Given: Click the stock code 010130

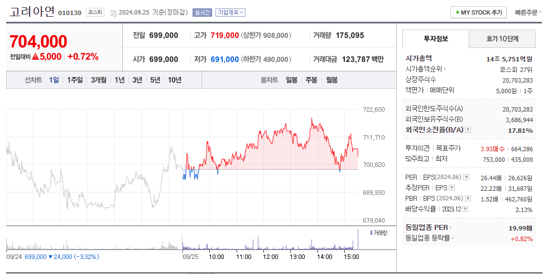Looking at the screenshot, I should point(70,13).
